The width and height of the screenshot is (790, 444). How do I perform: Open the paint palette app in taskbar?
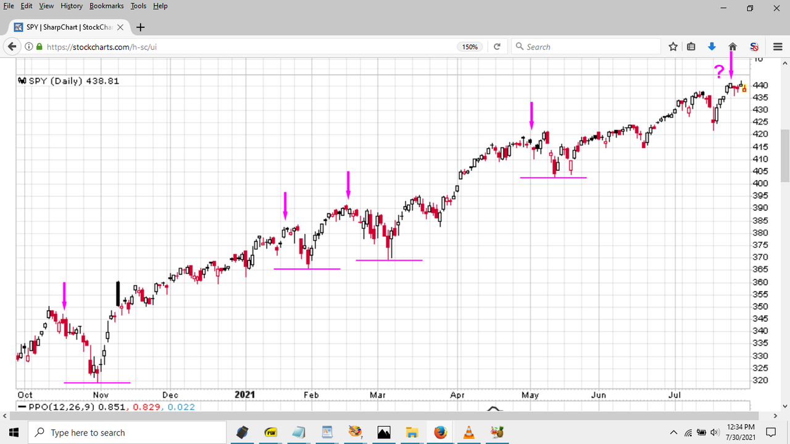pyautogui.click(x=355, y=432)
